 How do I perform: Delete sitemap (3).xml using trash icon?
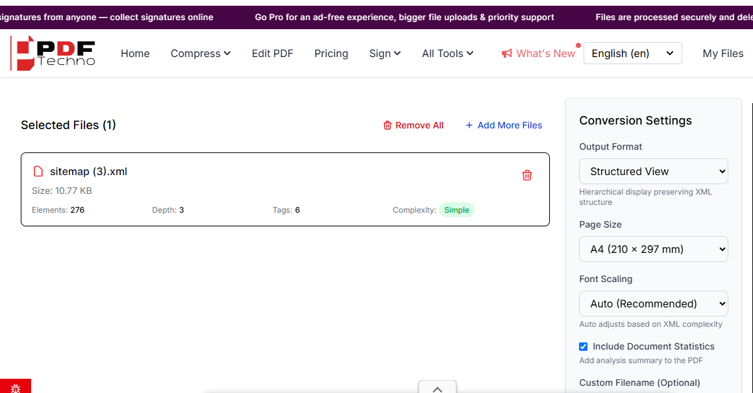[x=527, y=175]
